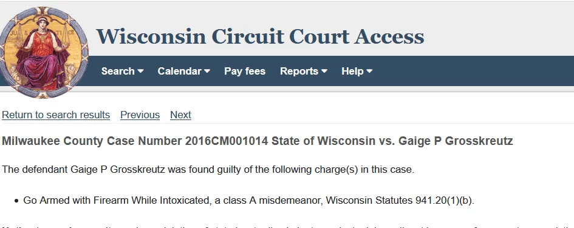Click the statute number 941.20(1)(b)
This screenshot has height=228, width=574.
[x=444, y=201]
